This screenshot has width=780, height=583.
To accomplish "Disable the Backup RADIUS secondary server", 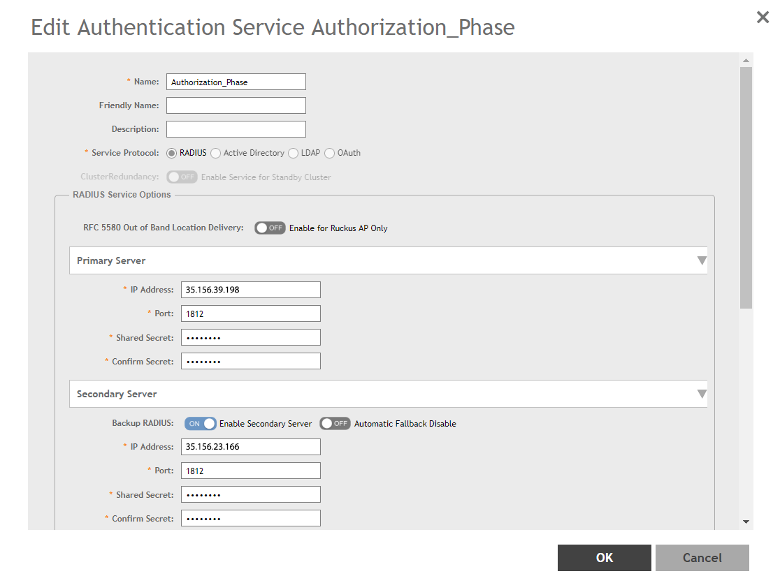I will pyautogui.click(x=201, y=423).
